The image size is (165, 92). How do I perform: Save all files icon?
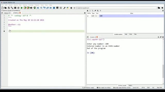pyautogui.click(x=12, y=8)
